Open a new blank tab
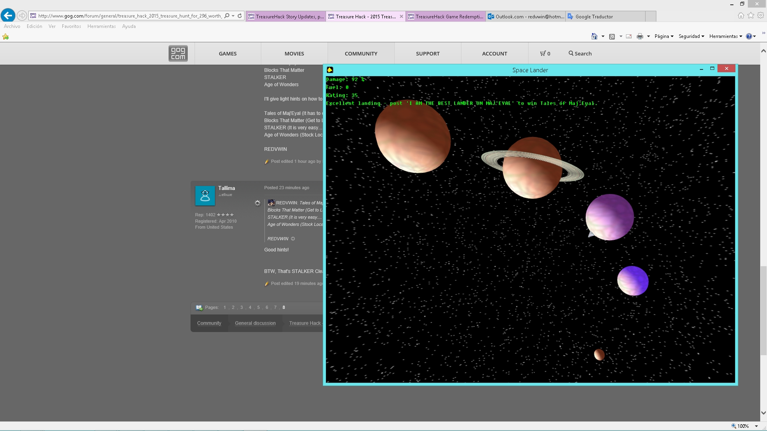767x431 pixels. point(651,16)
